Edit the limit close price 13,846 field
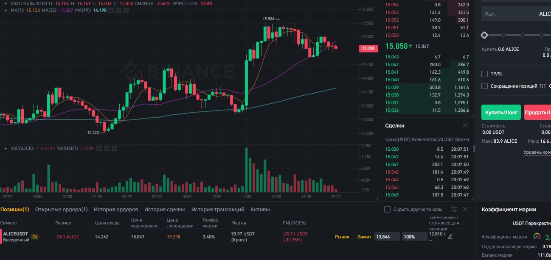 click(x=387, y=237)
